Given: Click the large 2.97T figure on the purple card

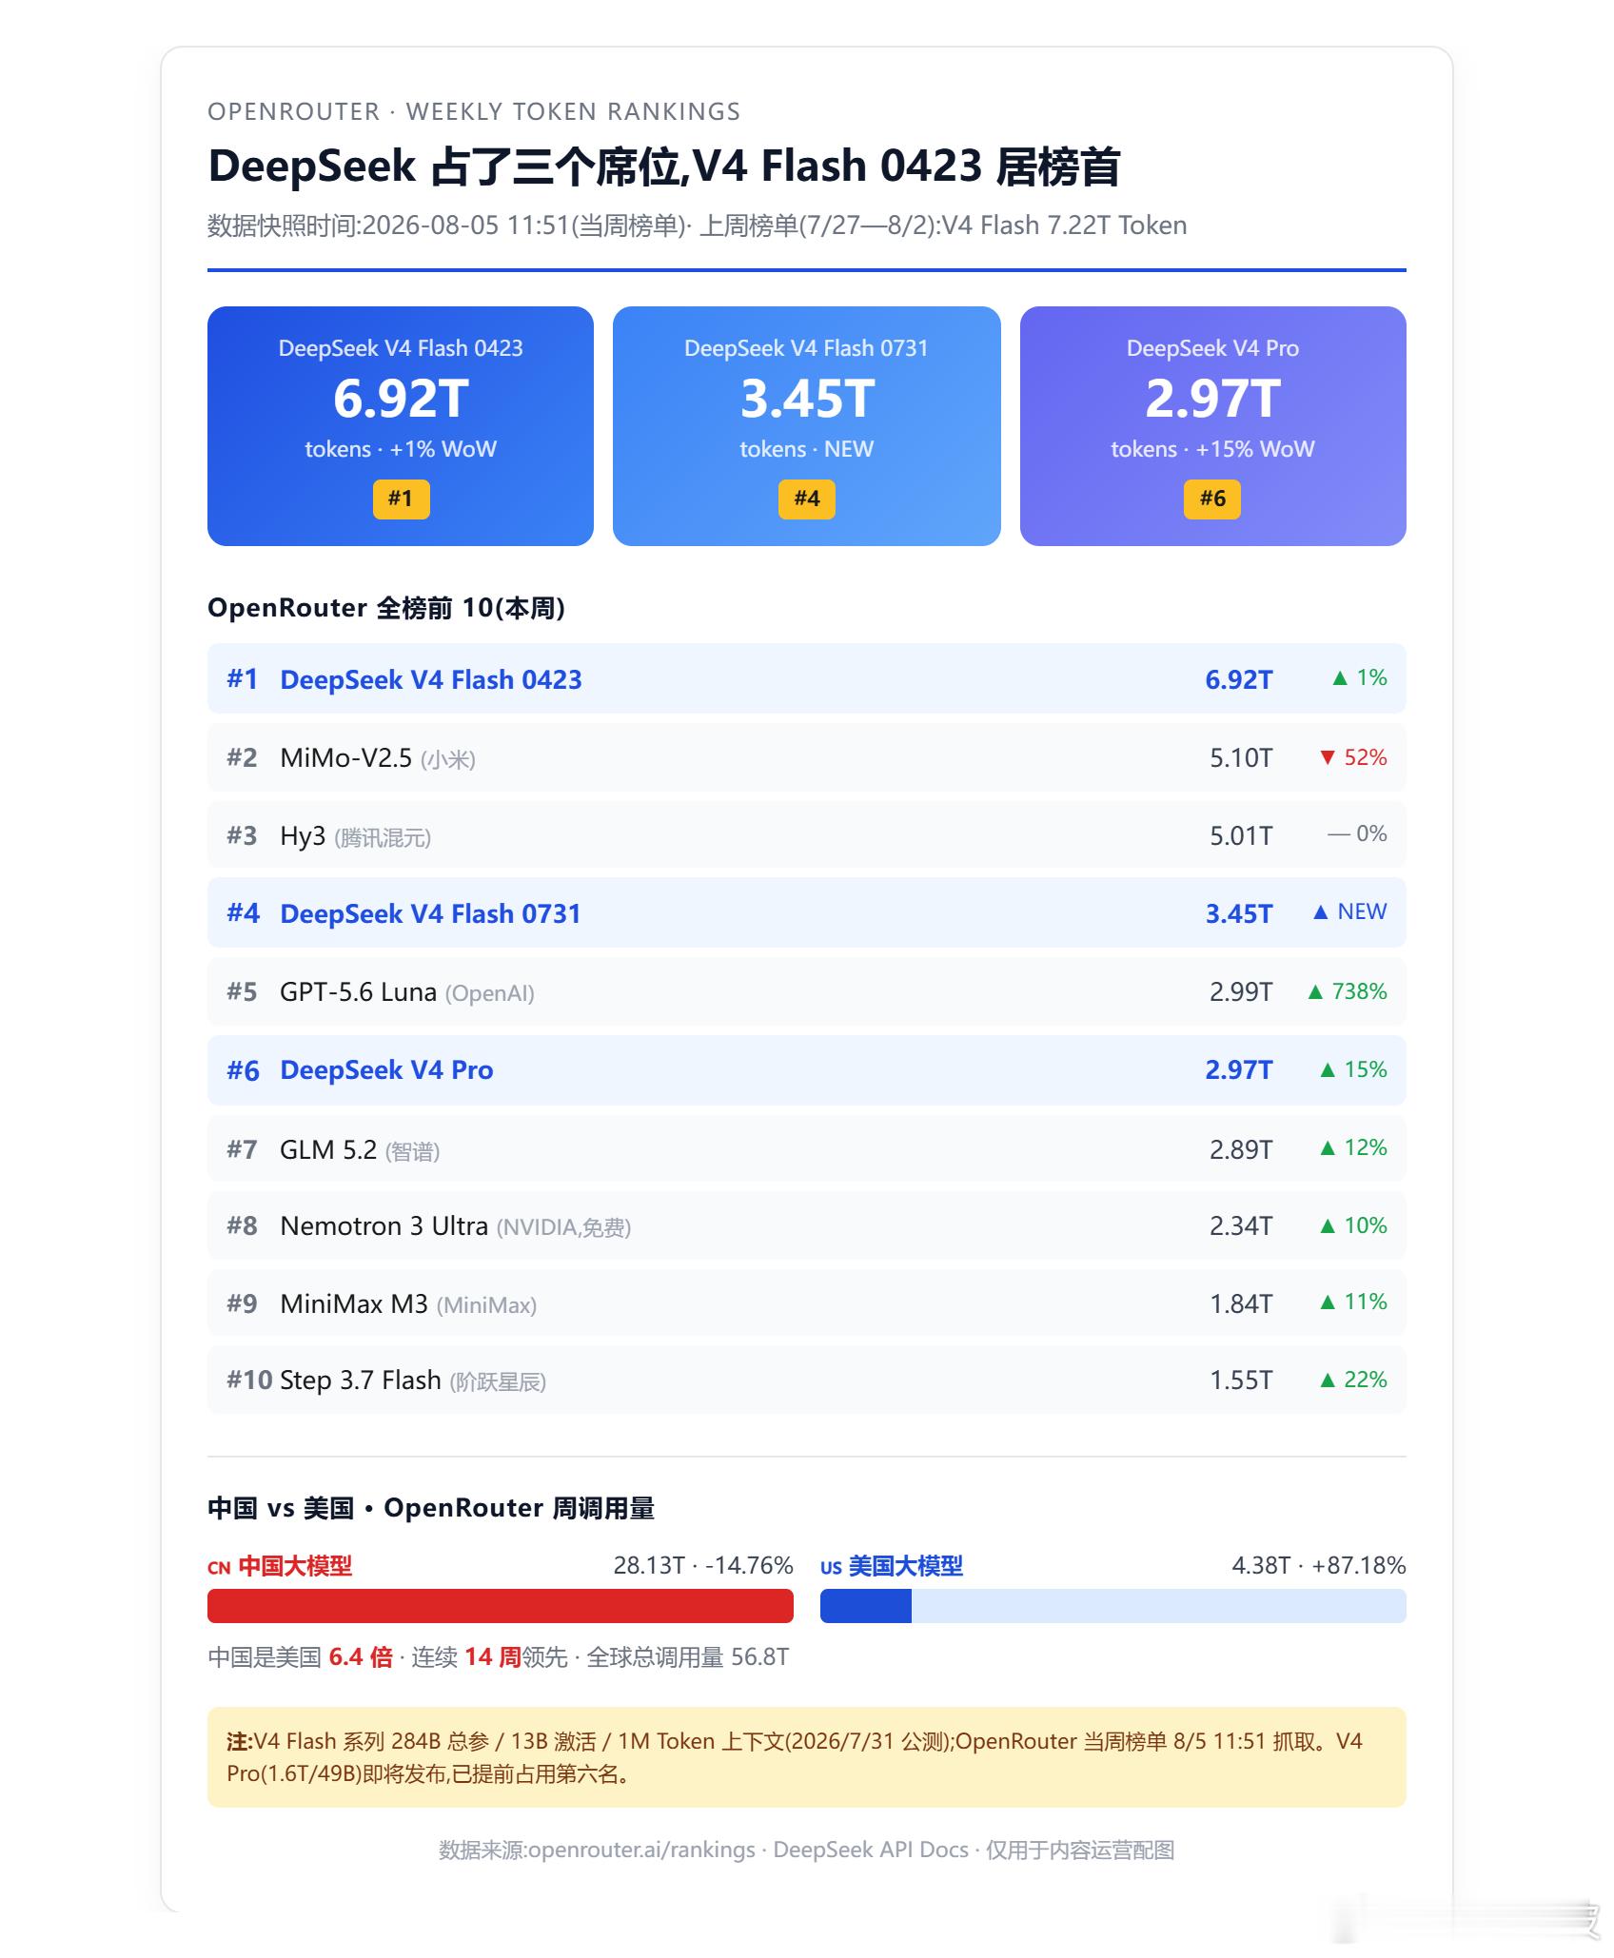Looking at the screenshot, I should pos(1213,399).
